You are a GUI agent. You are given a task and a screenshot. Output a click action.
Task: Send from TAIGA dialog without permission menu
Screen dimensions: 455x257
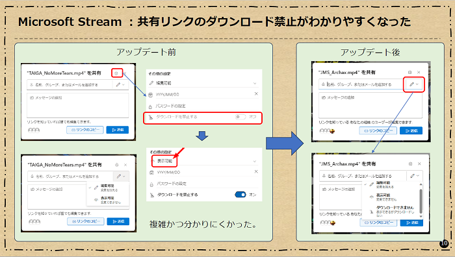[117, 130]
